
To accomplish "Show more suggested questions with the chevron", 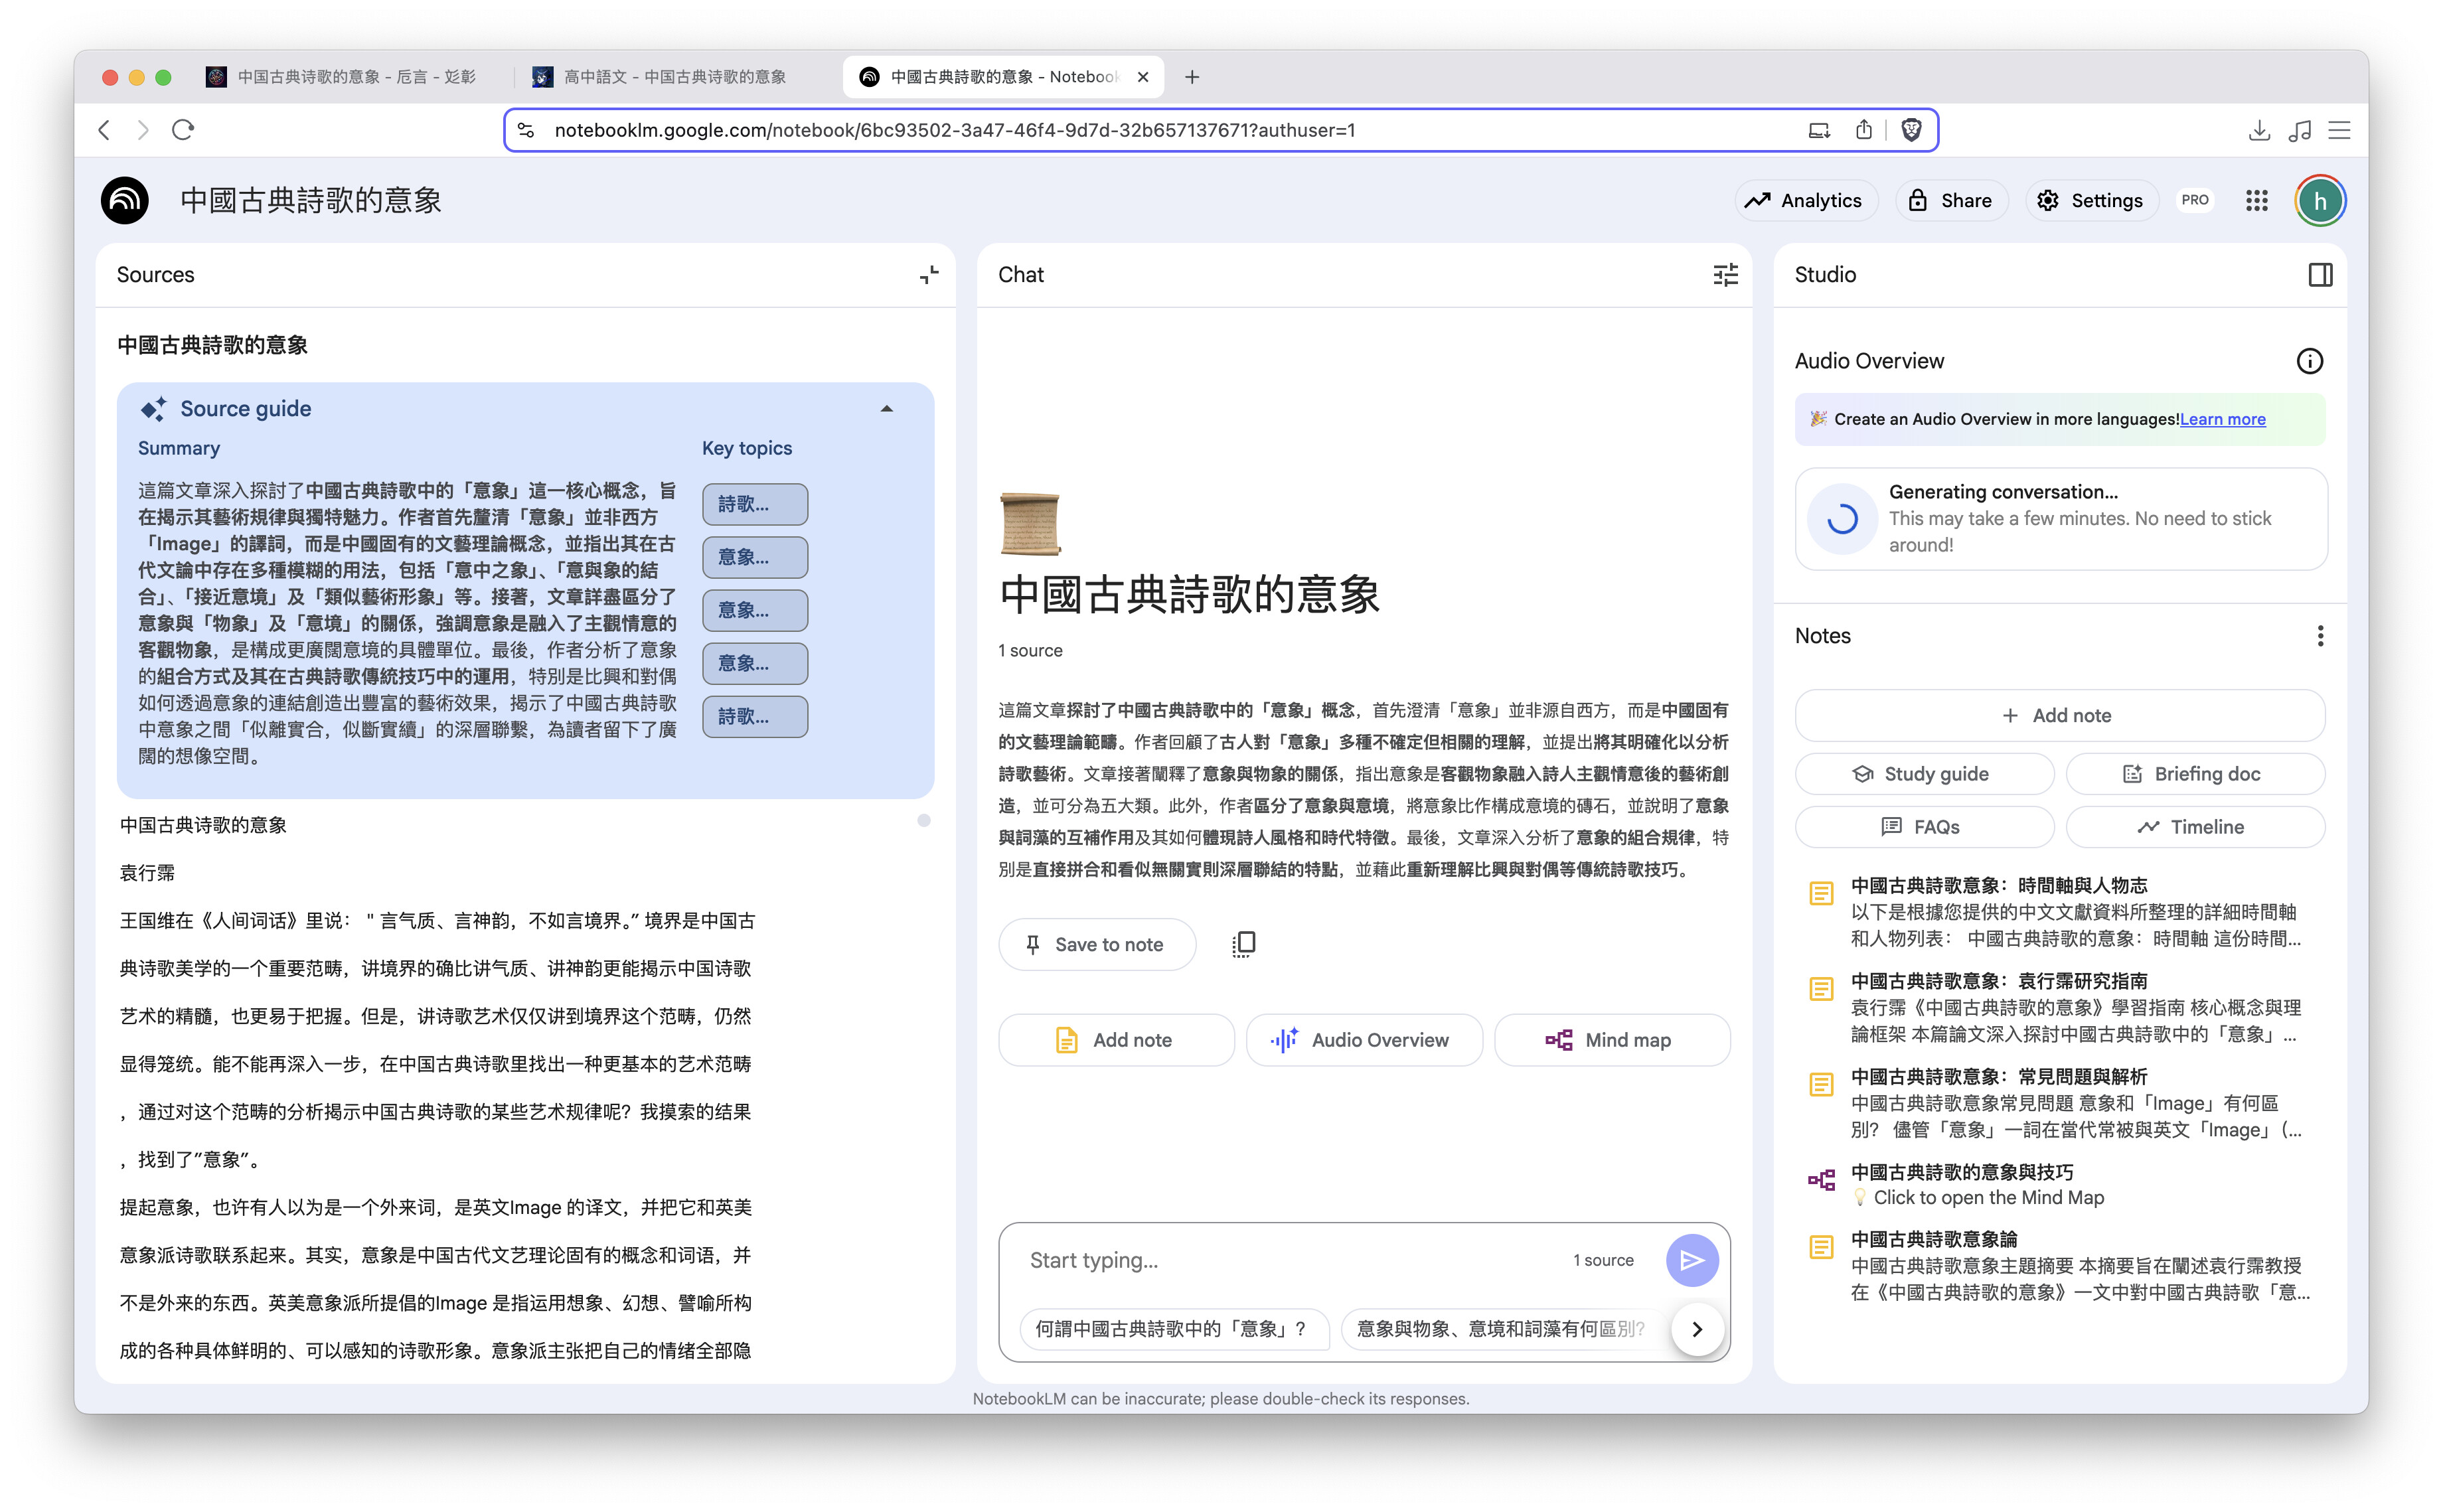I will click(1697, 1329).
